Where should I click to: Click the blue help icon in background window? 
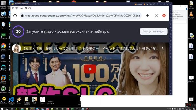pyautogui.click(x=187, y=9)
